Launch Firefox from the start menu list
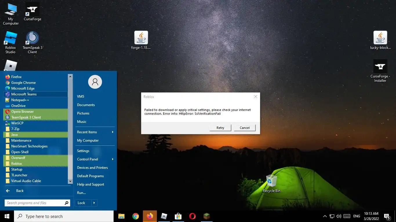The image size is (396, 222). (x=36, y=77)
